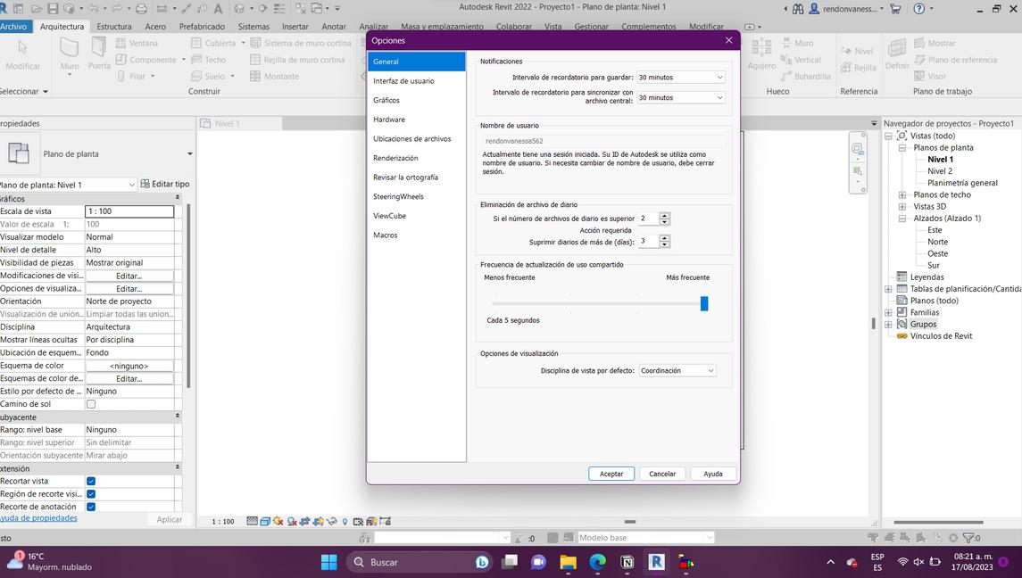Open File Explorer from the taskbar
Viewport: 1022px width, 578px height.
click(568, 562)
